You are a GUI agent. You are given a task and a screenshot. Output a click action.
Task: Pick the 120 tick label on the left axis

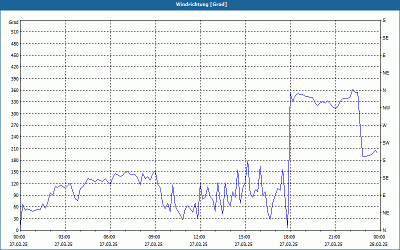coord(15,183)
